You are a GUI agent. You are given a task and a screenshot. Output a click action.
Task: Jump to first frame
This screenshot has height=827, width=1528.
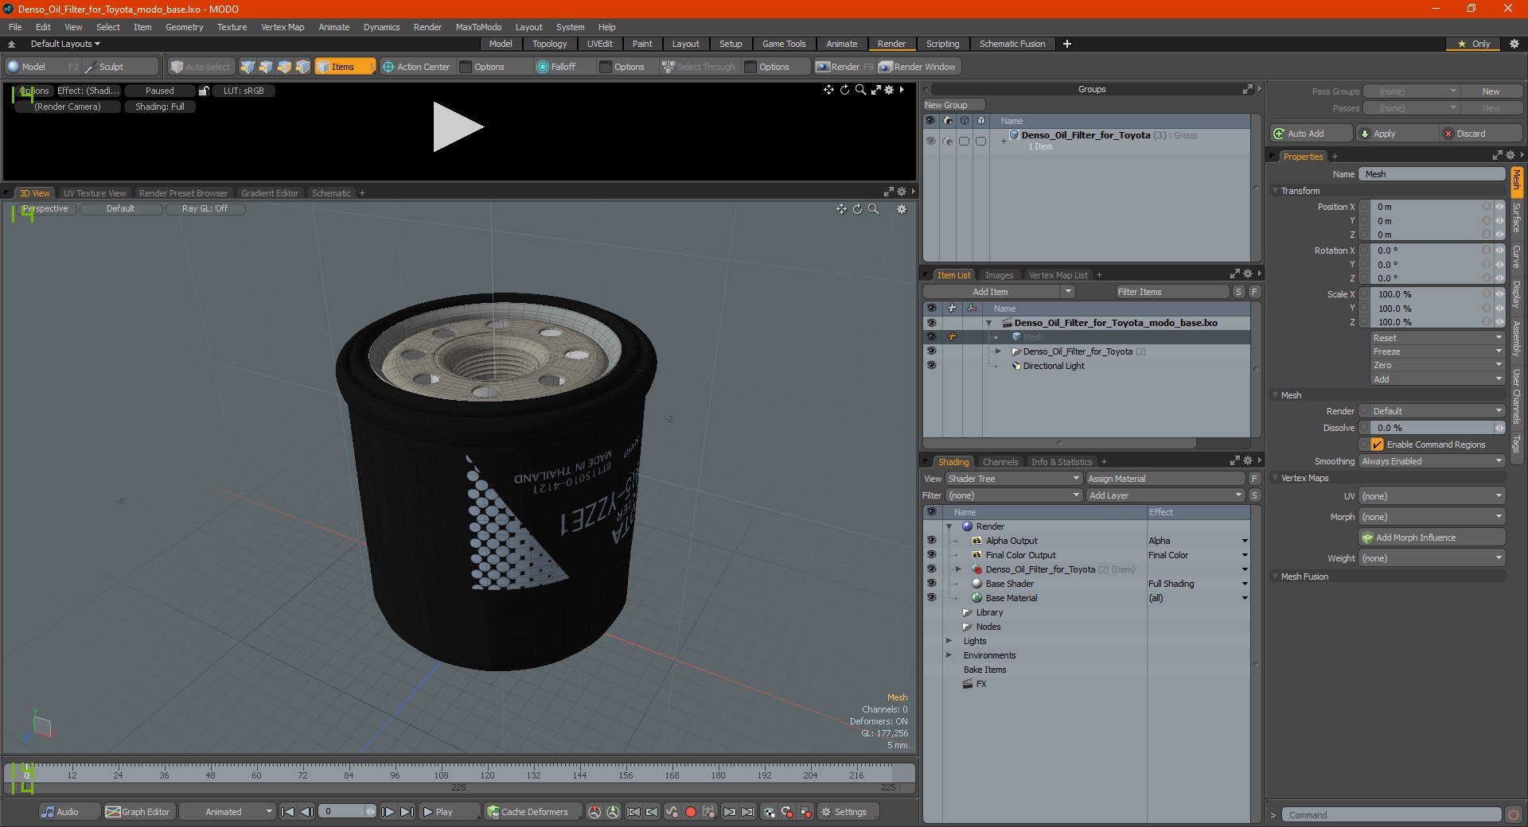[x=288, y=812]
